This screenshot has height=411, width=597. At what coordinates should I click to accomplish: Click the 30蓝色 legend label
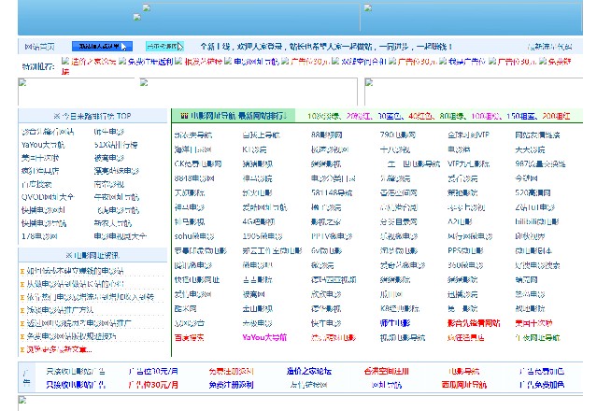pos(390,116)
